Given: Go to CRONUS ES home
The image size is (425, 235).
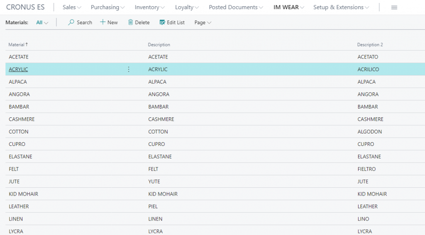Looking at the screenshot, I should point(25,7).
